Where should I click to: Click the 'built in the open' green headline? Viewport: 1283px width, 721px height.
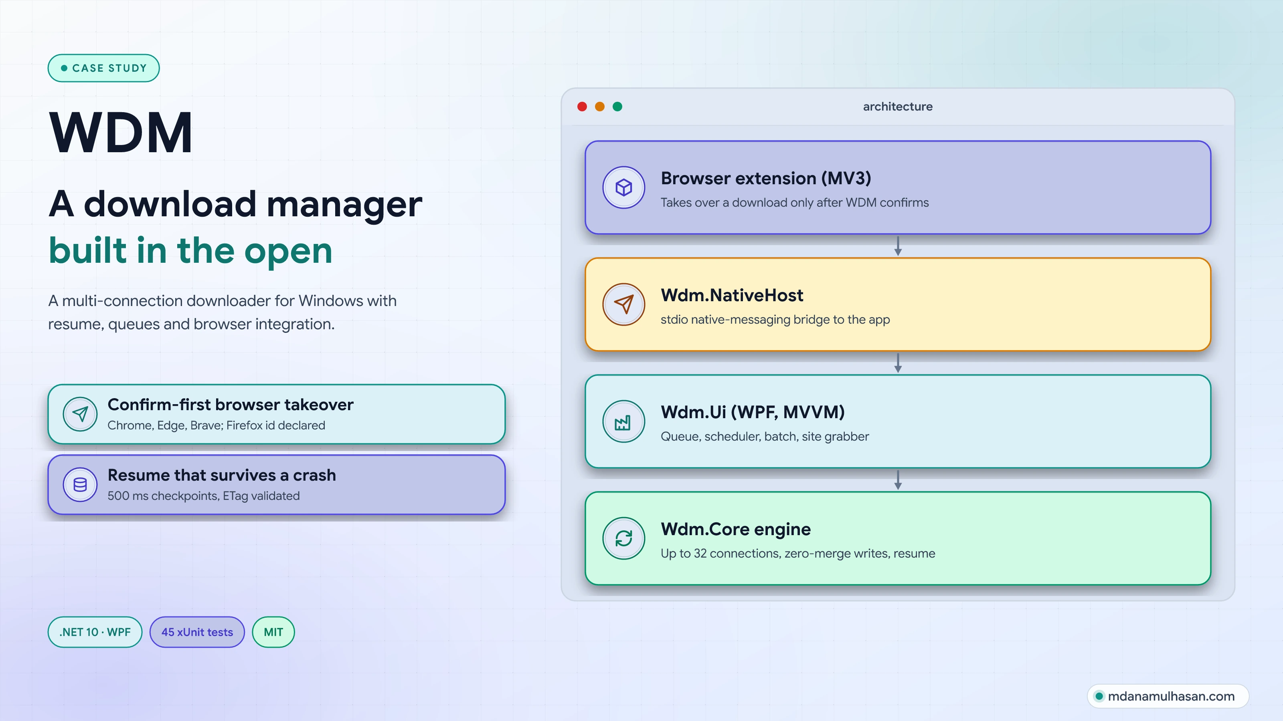[x=190, y=251]
